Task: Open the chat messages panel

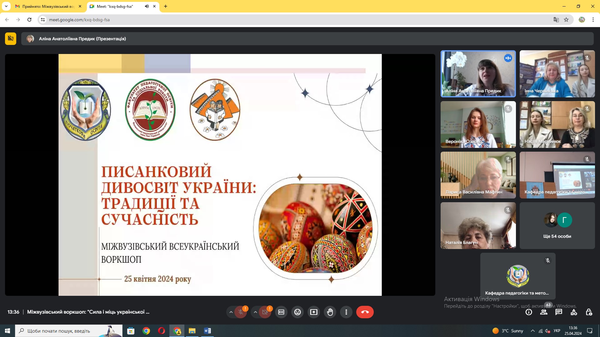Action: (559, 312)
